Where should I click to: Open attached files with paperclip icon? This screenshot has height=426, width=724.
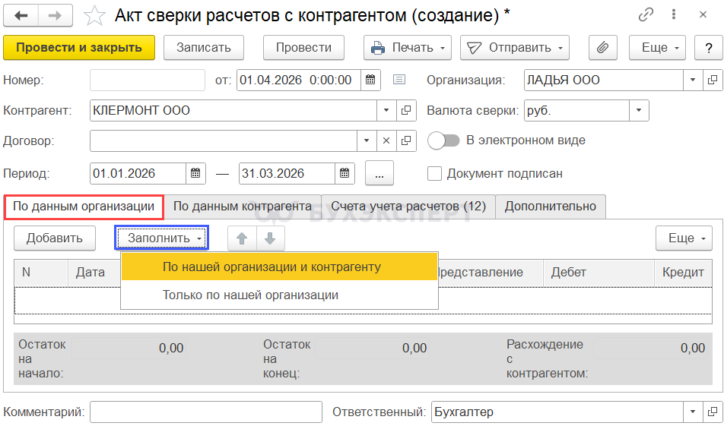(602, 47)
